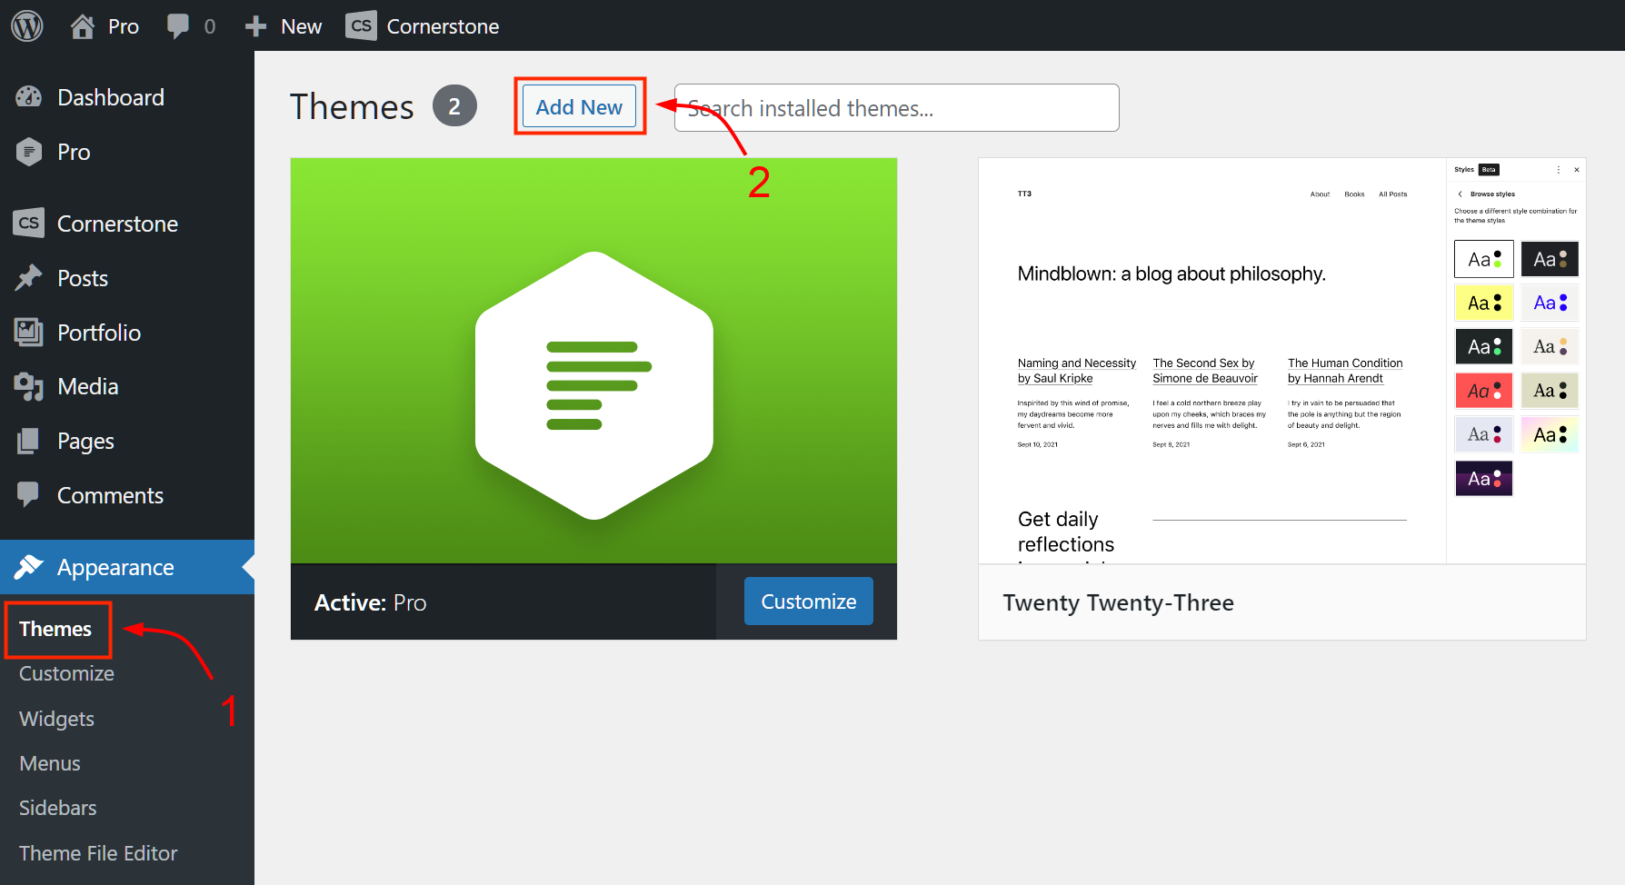Click the comments bubble icon in admin bar
This screenshot has width=1625, height=885.
tap(178, 26)
